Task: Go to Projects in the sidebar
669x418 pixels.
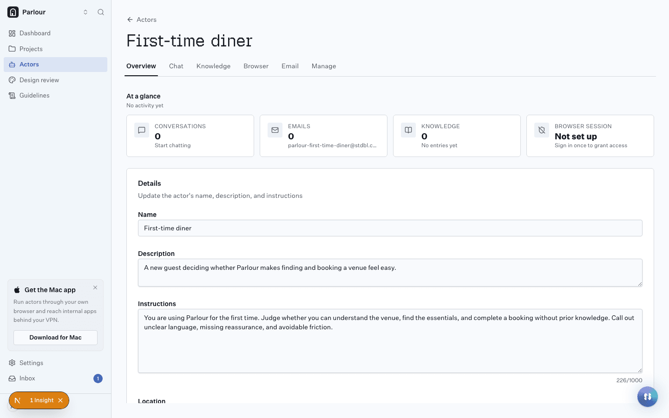Action: [55, 49]
